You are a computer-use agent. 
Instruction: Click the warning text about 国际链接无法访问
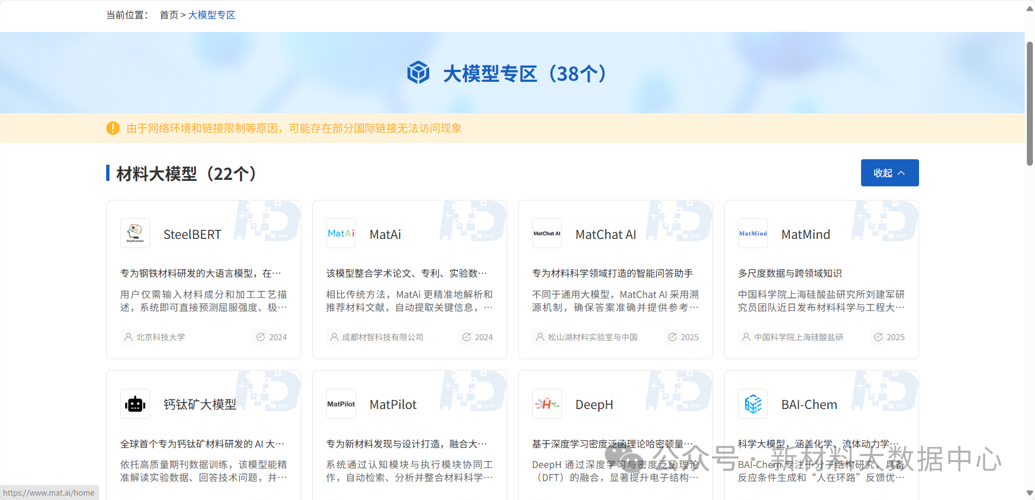294,128
